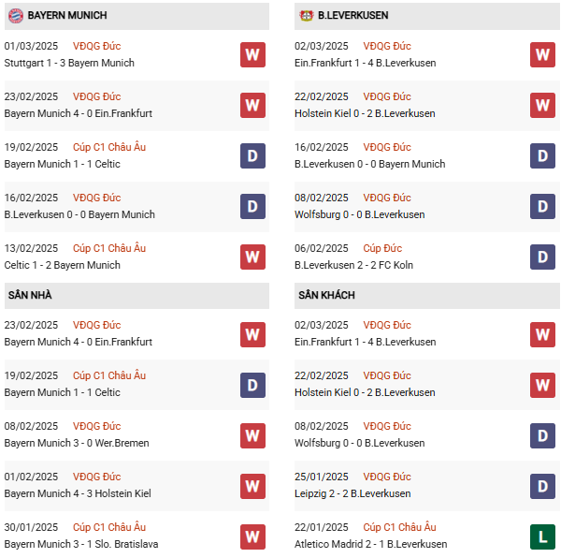Open the Bayern Munich 3 - 0 Wer.Bremen match
This screenshot has width=561, height=558.
(x=77, y=443)
